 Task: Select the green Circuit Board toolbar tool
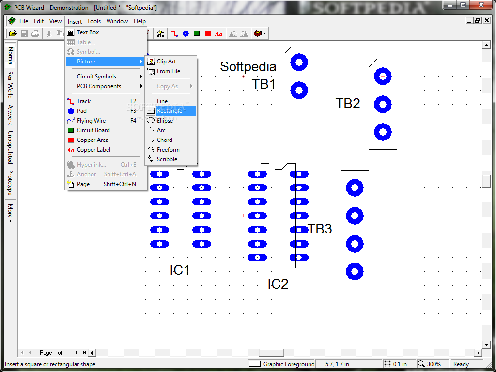point(197,33)
